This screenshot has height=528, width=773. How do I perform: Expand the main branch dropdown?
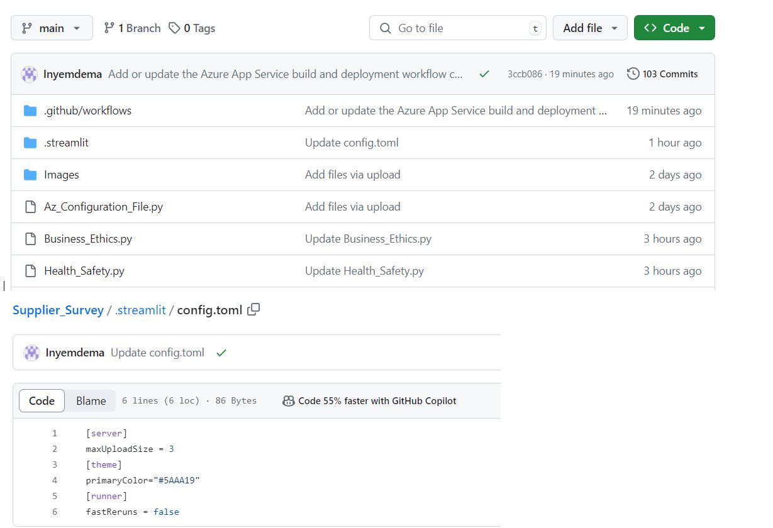click(52, 28)
